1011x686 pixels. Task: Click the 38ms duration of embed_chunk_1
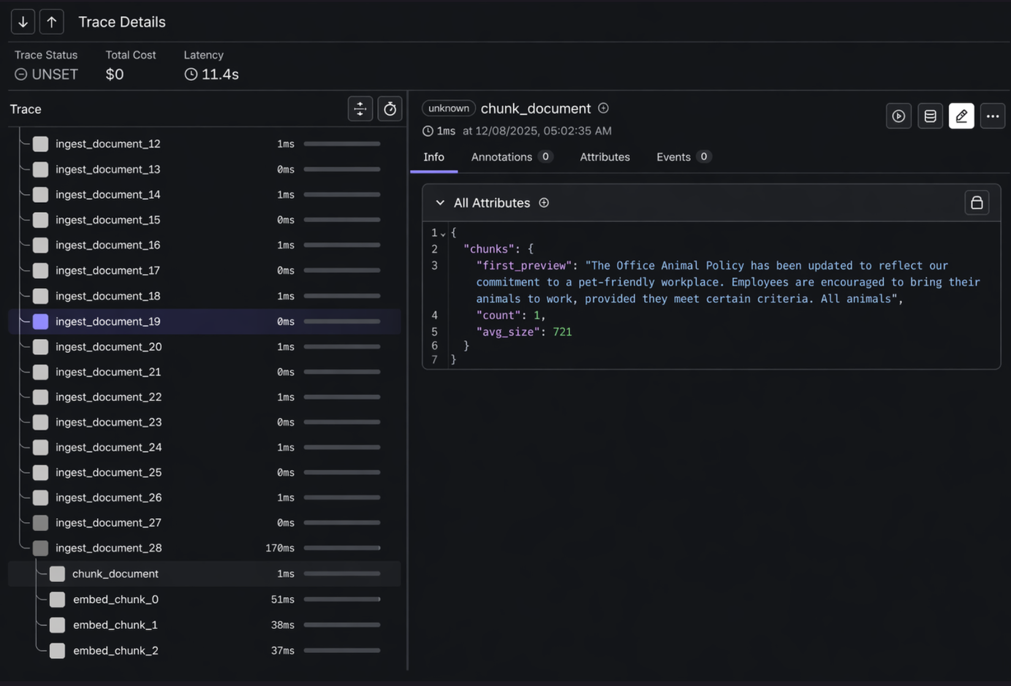click(282, 625)
